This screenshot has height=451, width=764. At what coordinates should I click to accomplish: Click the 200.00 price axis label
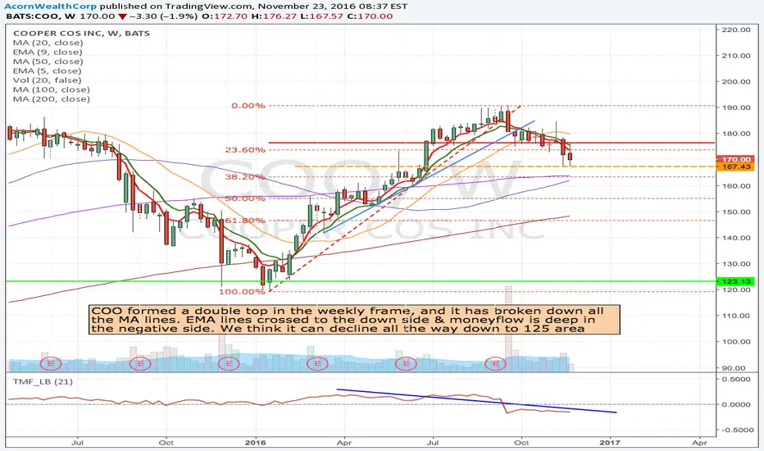click(736, 81)
